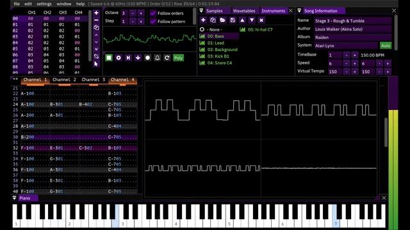Play from pattern start with the skip icon
Image resolution: width=410 pixels, height=230 pixels.
pyautogui.click(x=128, y=57)
